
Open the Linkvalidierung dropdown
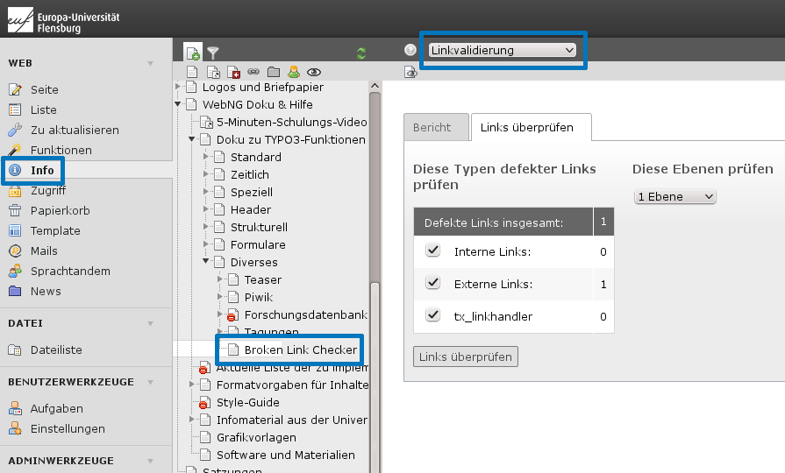pos(503,51)
